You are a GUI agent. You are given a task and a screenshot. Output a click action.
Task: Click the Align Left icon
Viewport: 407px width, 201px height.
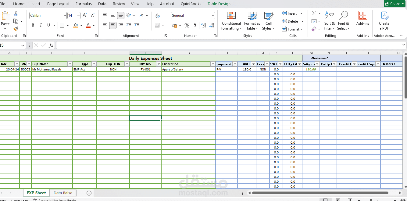[x=105, y=25]
